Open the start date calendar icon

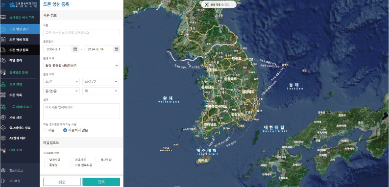coord(75,49)
